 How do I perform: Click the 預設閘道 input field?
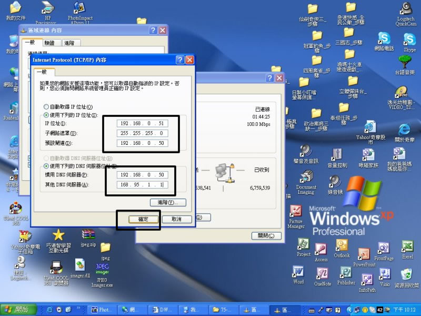click(x=142, y=143)
